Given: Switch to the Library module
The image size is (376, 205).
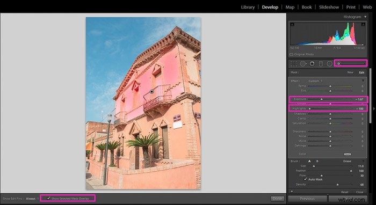Looking at the screenshot, I should [248, 7].
